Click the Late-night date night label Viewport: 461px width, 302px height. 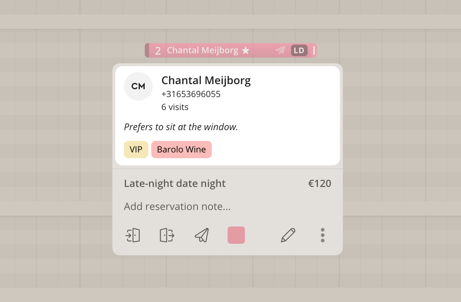pyautogui.click(x=175, y=183)
